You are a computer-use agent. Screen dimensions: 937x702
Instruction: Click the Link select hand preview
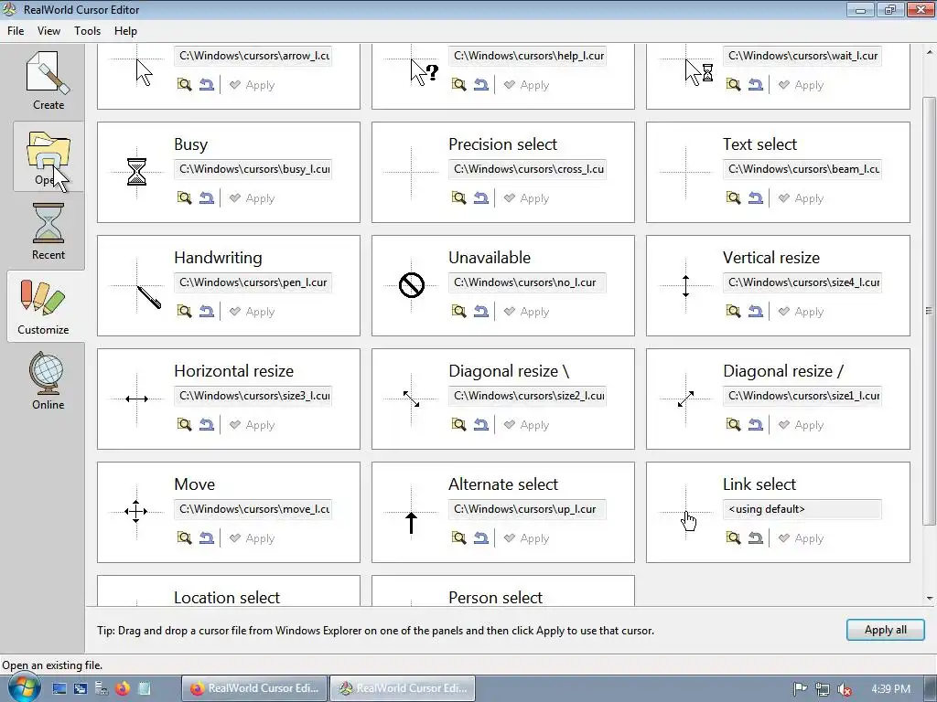click(x=688, y=521)
